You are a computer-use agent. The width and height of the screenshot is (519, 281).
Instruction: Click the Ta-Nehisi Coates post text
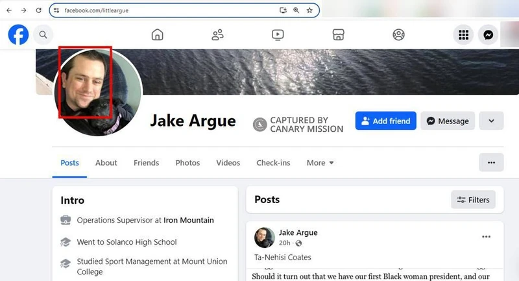tap(283, 257)
